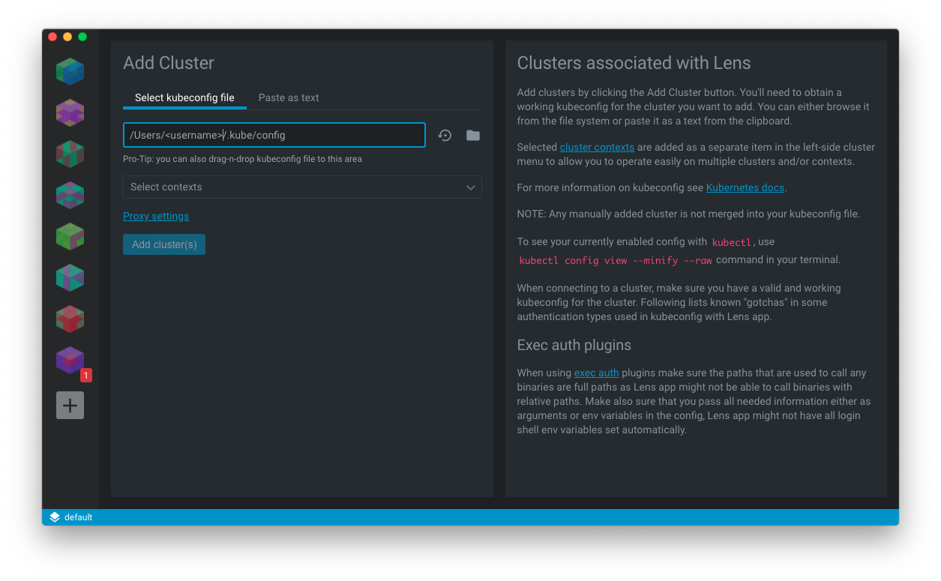Open the Select kubeconfig file tab
Screen dimensions: 941x581
(x=184, y=97)
